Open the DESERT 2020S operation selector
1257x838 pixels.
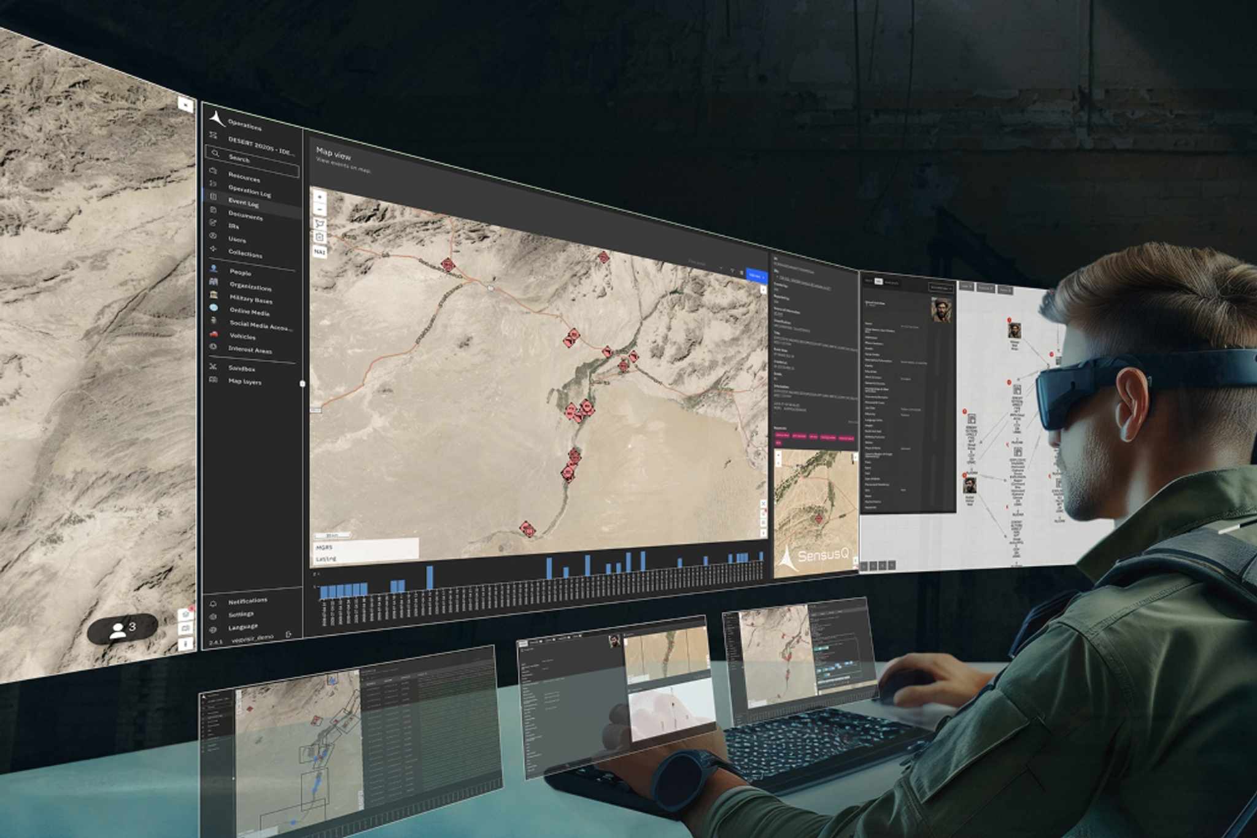261,146
